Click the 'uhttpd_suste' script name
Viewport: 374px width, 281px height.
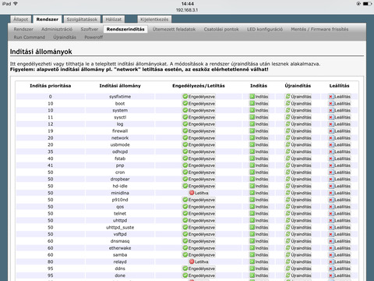pyautogui.click(x=120, y=227)
